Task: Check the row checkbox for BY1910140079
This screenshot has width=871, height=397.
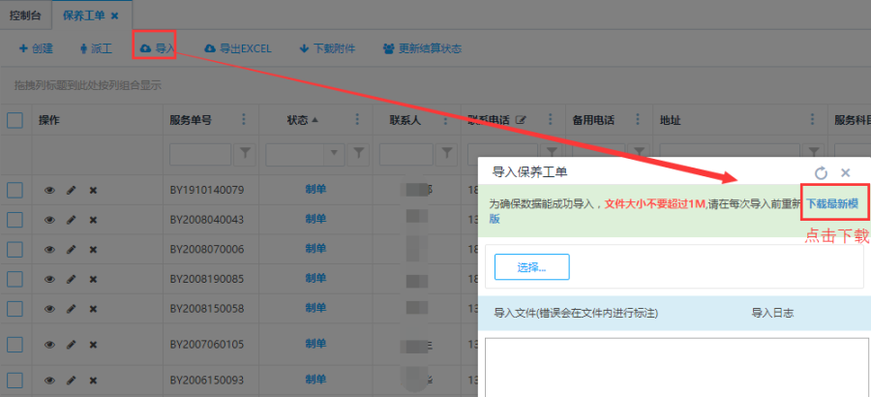Action: pos(15,190)
